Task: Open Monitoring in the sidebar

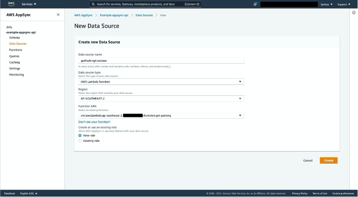Action: [x=16, y=75]
